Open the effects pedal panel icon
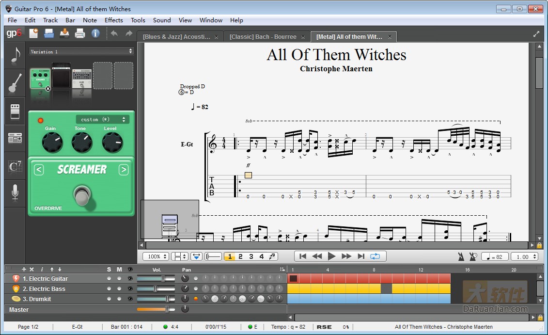The image size is (548, 335). [15, 111]
